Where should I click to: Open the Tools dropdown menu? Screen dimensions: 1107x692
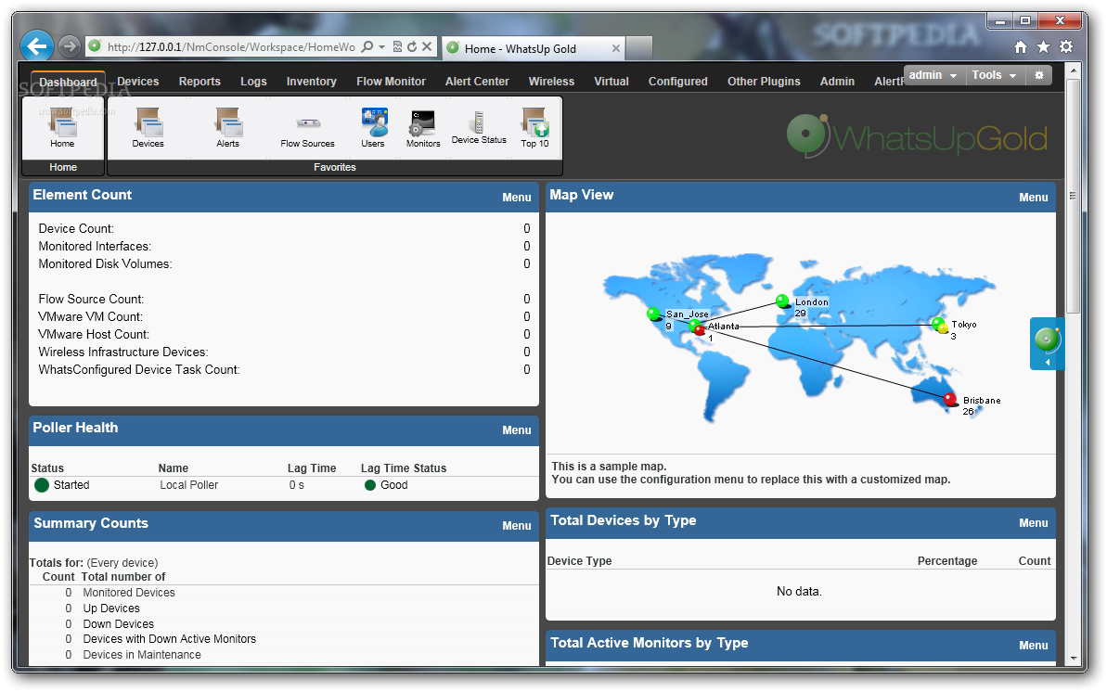point(994,75)
